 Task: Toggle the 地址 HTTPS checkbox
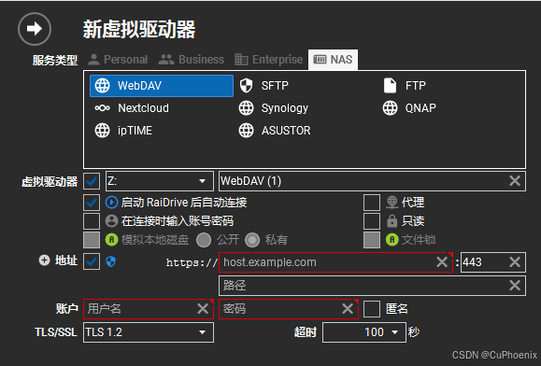tap(92, 261)
